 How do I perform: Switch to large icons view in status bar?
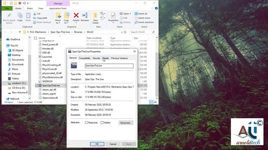(155, 102)
